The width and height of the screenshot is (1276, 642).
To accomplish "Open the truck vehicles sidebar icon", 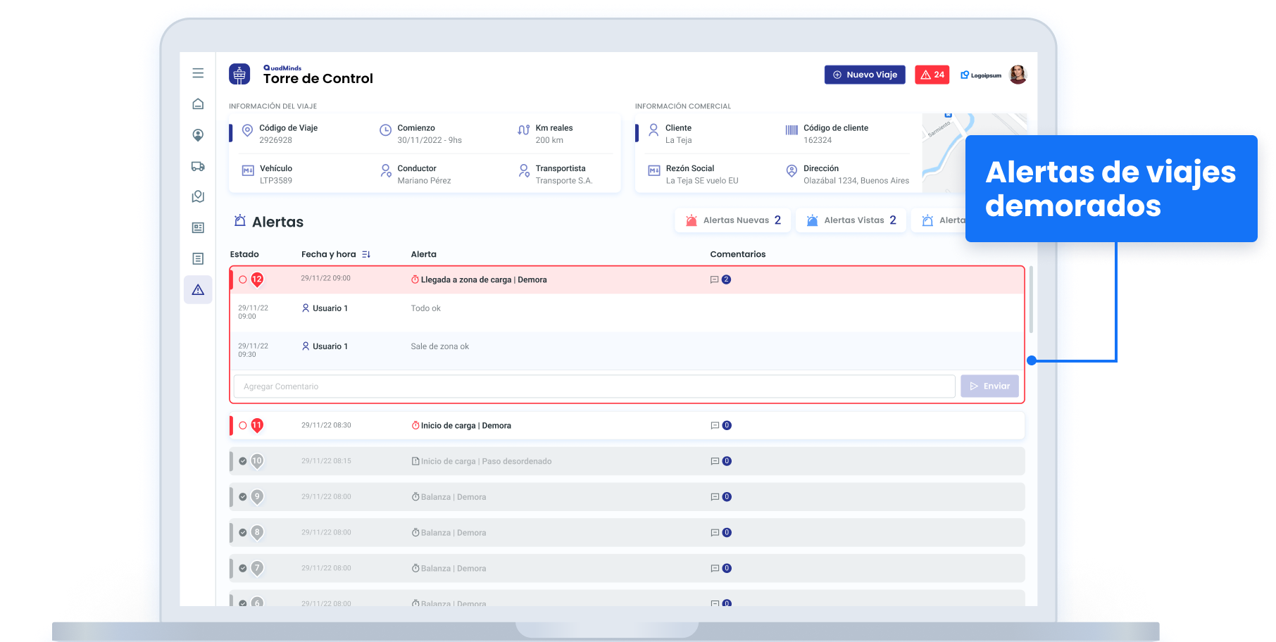I will tap(198, 166).
